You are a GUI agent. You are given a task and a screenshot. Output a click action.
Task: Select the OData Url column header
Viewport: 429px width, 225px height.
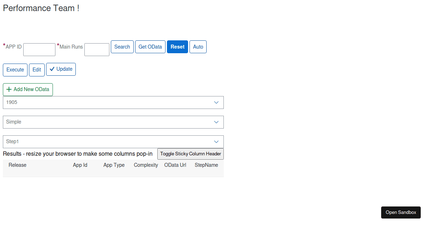[175, 165]
